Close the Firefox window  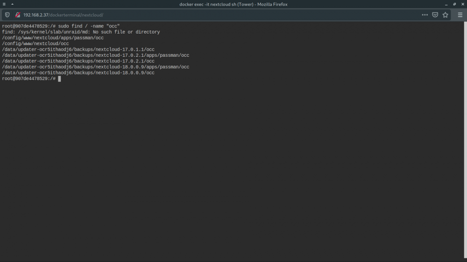(463, 4)
